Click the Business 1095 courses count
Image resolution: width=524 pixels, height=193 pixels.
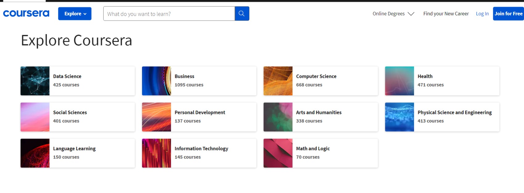[189, 85]
